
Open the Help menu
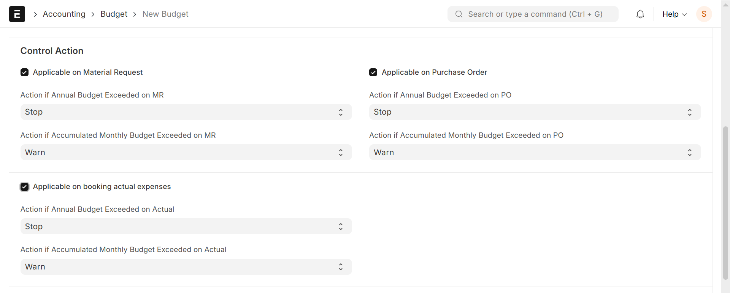(670, 14)
